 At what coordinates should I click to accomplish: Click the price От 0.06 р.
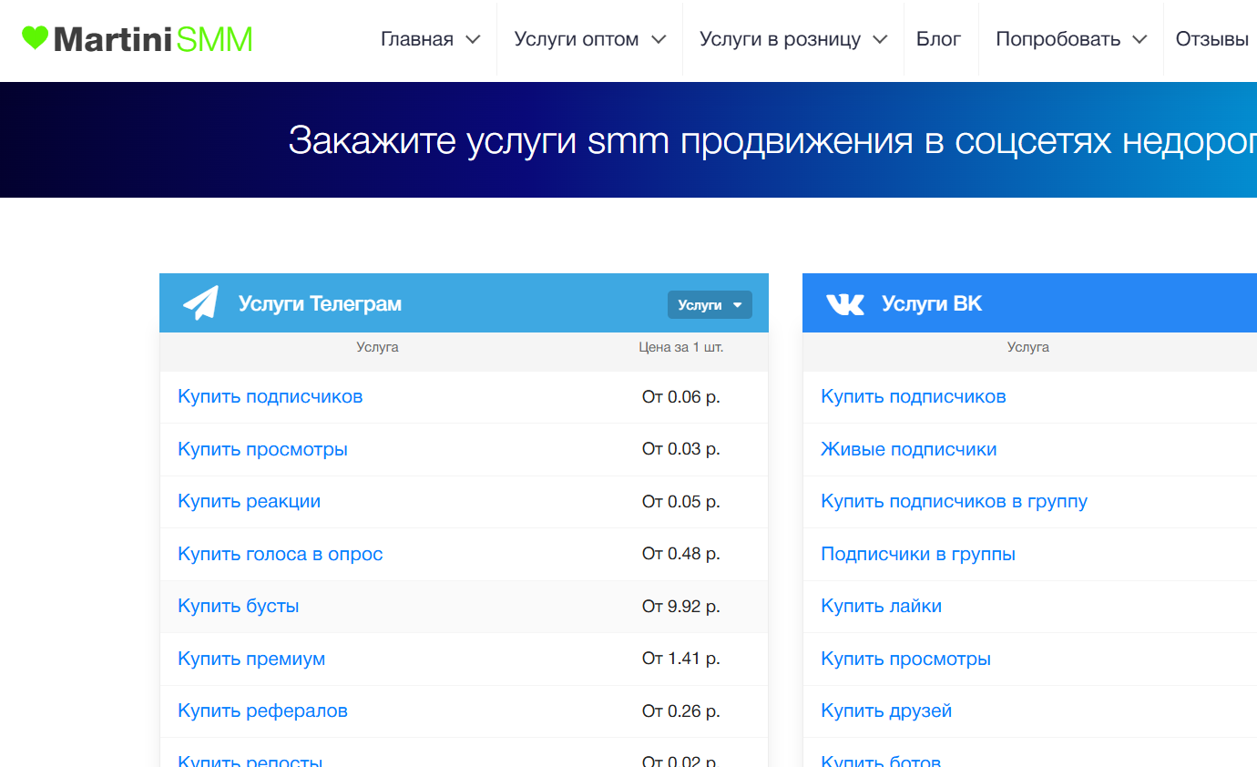click(x=681, y=396)
